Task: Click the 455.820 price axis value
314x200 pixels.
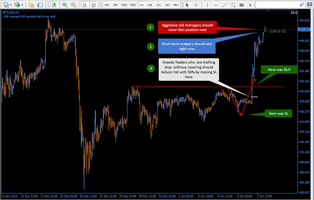Action: point(304,21)
